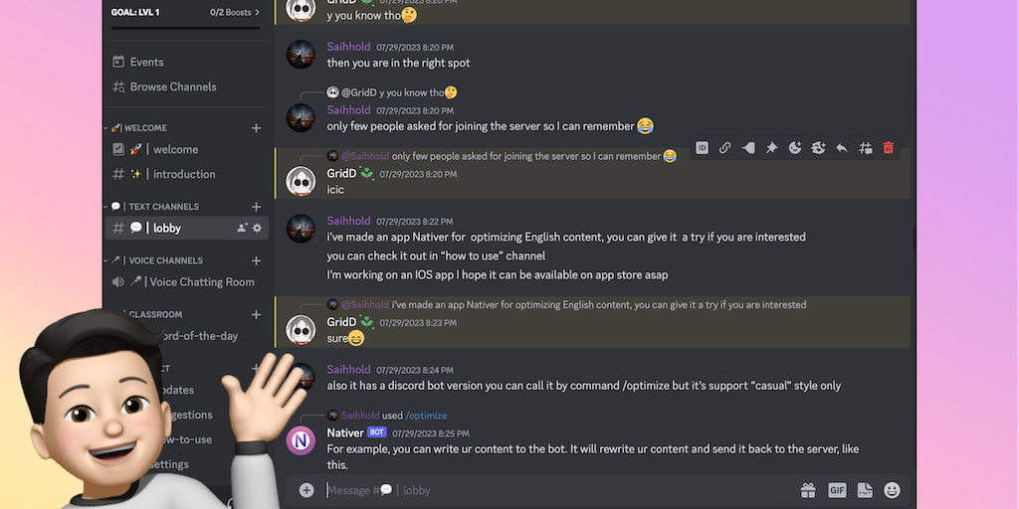Open the emoji picker in message bar
The image size is (1019, 509).
coord(893,490)
